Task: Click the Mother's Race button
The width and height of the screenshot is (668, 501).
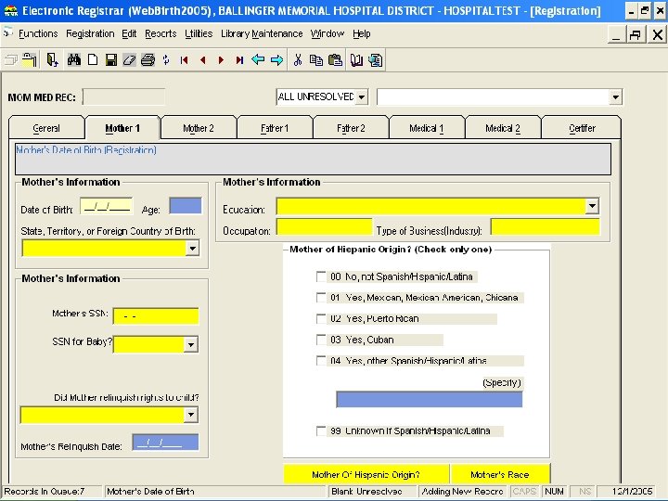Action: [x=500, y=474]
